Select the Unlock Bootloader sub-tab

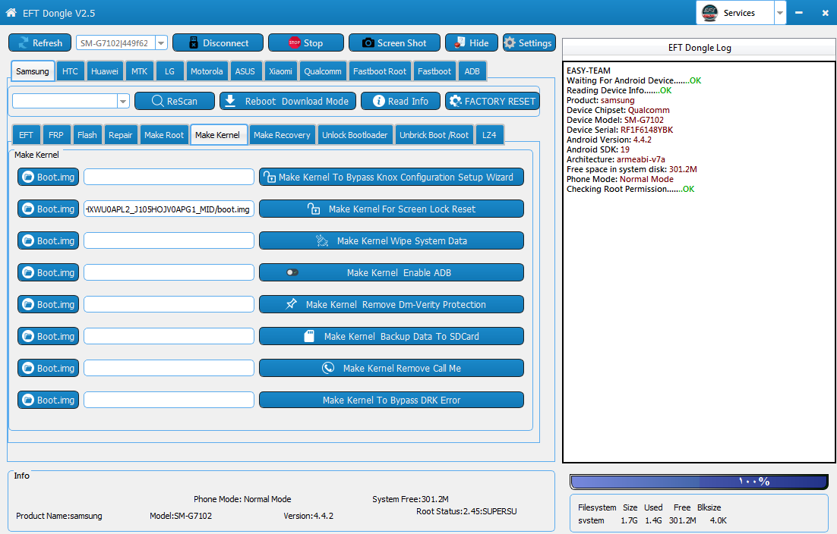[x=355, y=135]
